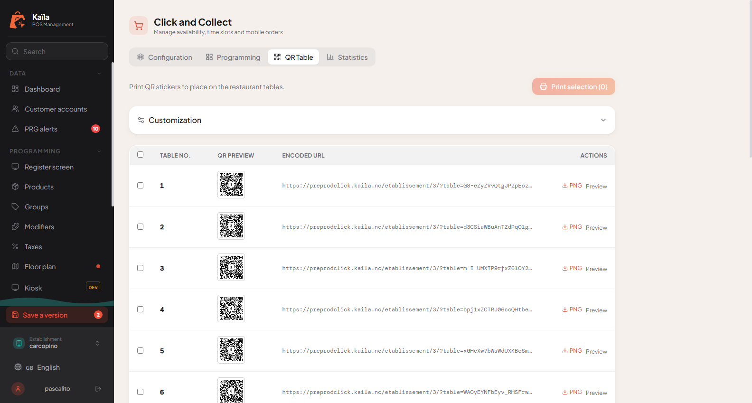Select the QR Table tab
Viewport: 752px width, 403px height.
coord(293,57)
